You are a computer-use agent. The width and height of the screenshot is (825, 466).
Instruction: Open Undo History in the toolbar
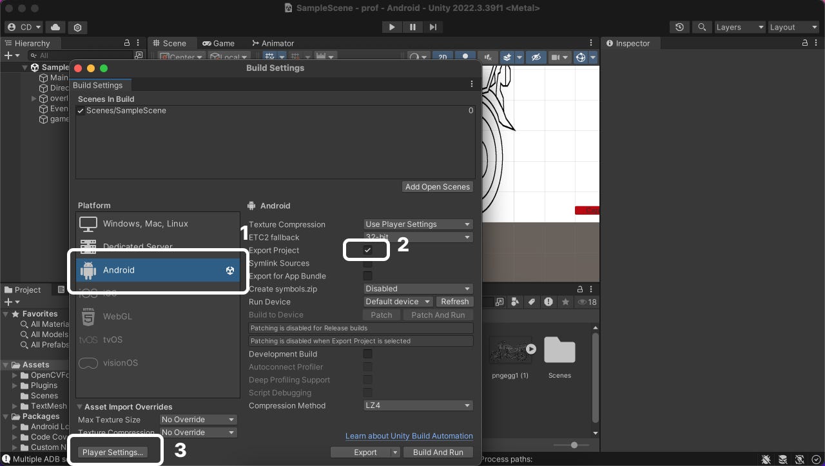point(679,27)
